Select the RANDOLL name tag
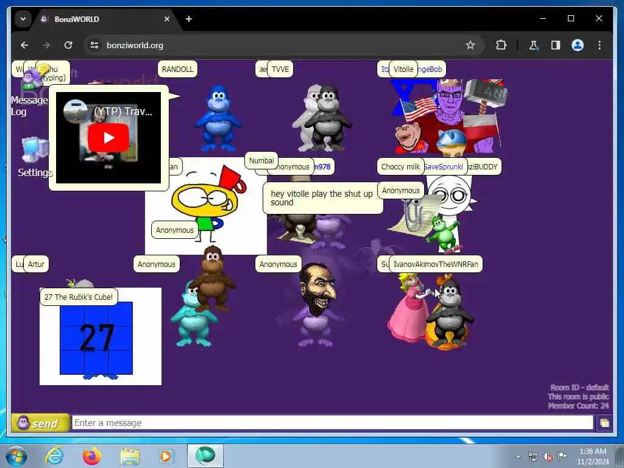Viewport: 624px width, 468px height. [x=177, y=69]
